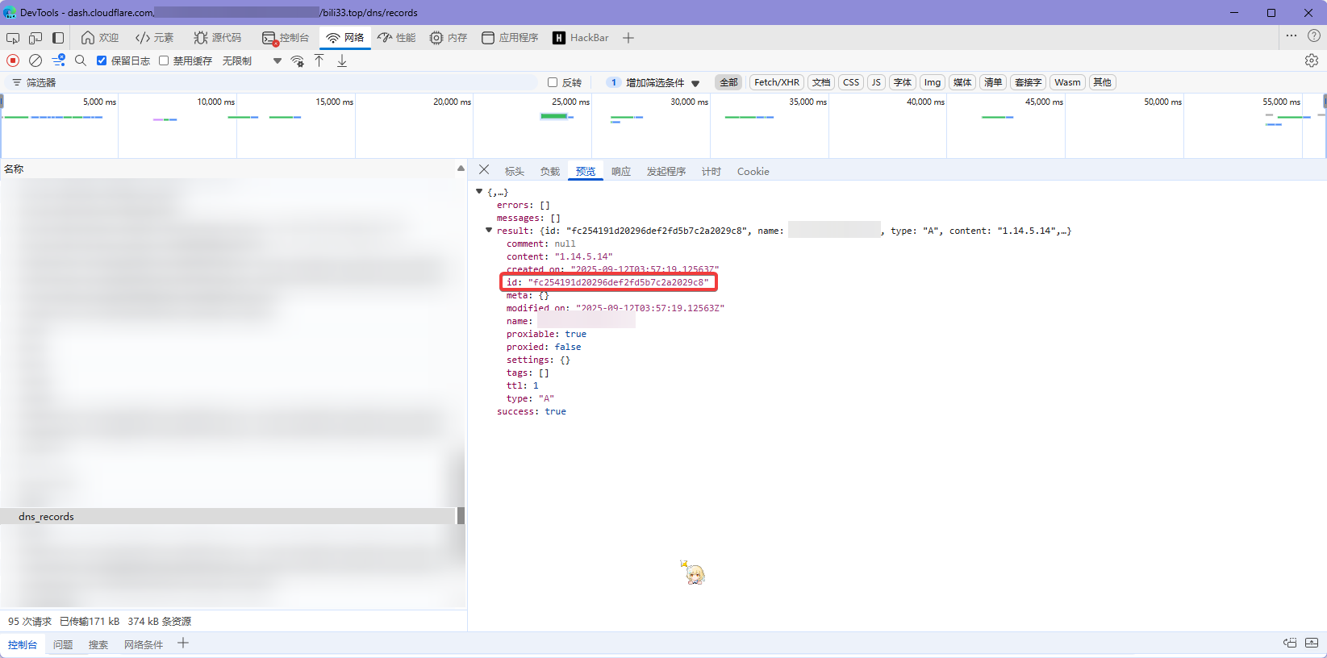Click the export HAR download arrow
The height and width of the screenshot is (658, 1327).
[x=342, y=60]
